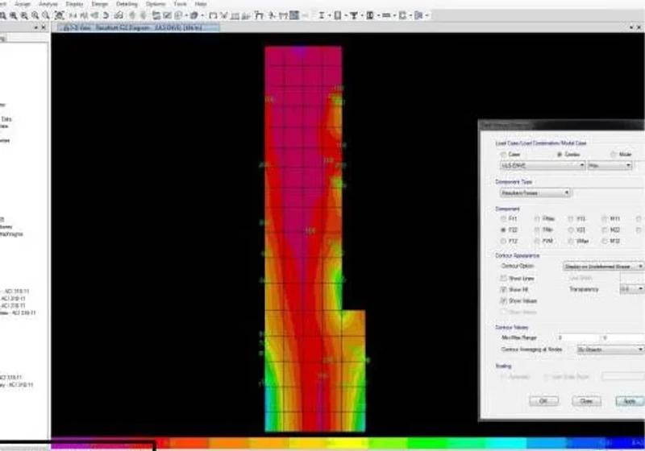645x451 pixels.
Task: Choose the M12 component radio button
Action: tap(605, 241)
